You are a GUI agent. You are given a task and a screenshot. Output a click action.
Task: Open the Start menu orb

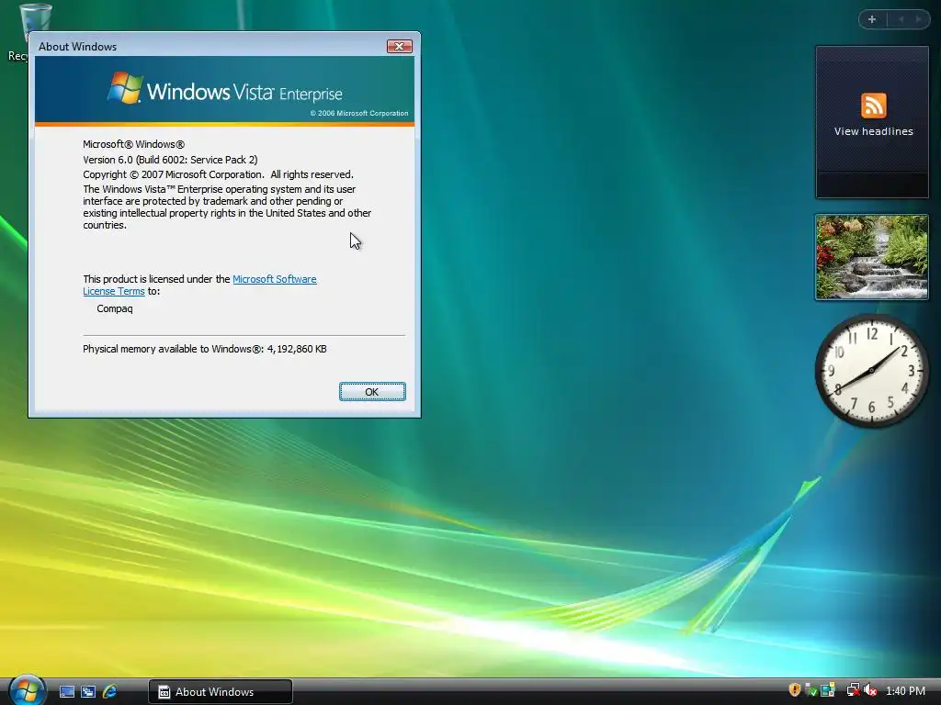pyautogui.click(x=27, y=690)
